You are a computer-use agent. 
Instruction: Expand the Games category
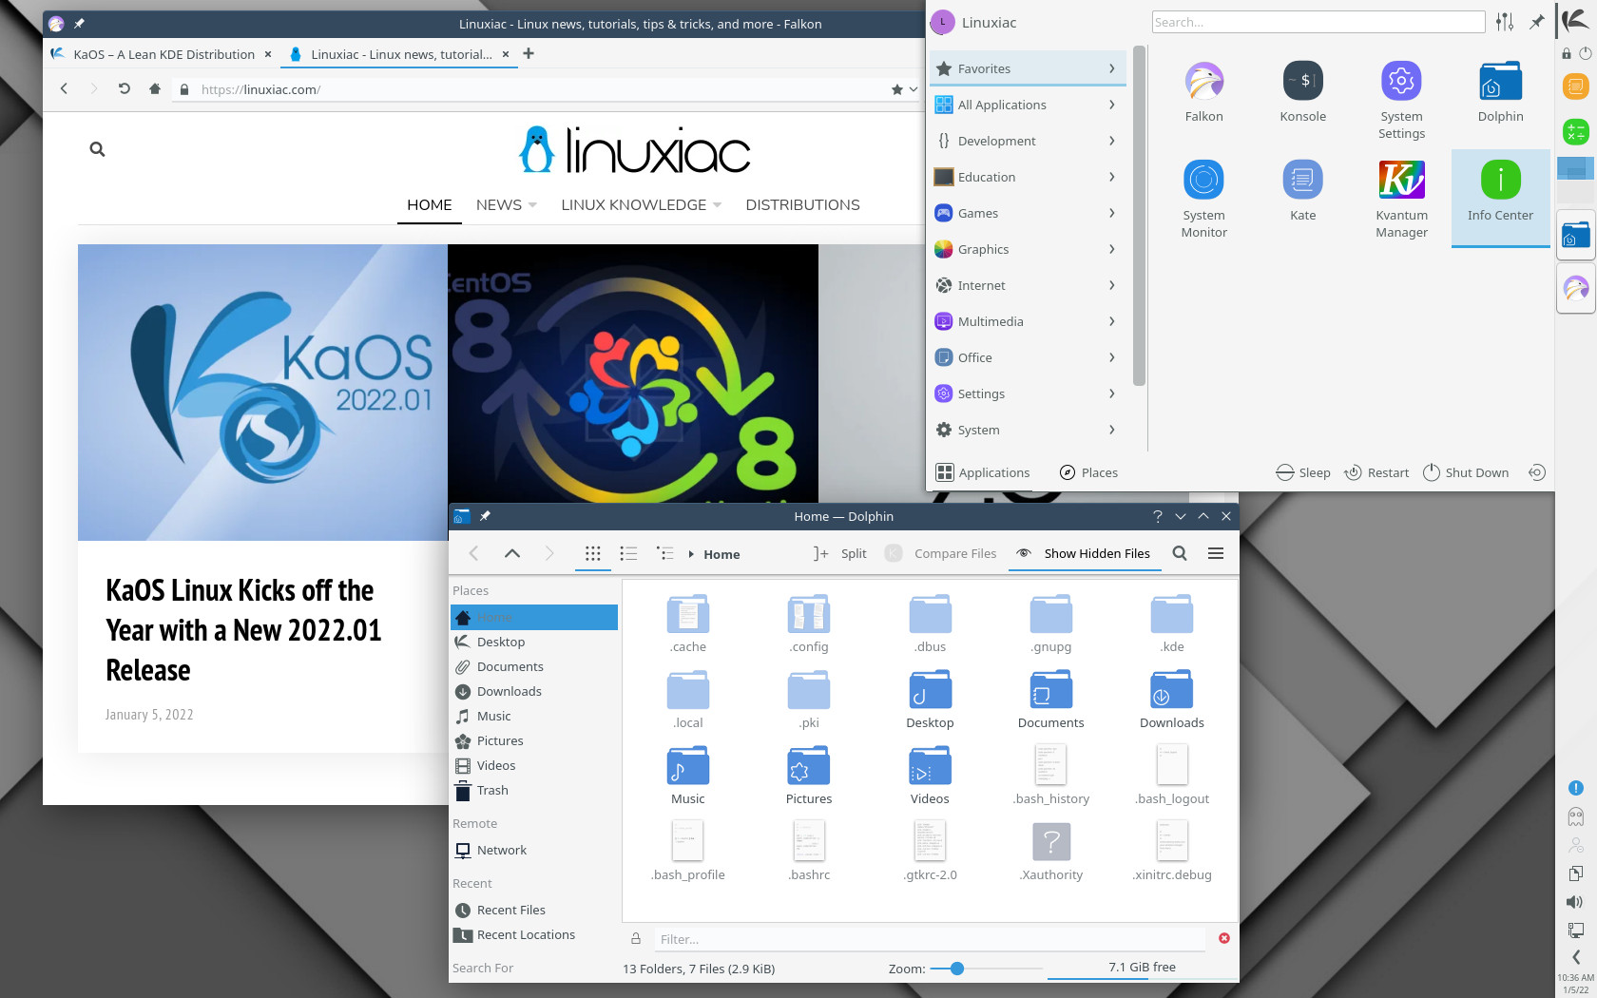click(x=1028, y=213)
